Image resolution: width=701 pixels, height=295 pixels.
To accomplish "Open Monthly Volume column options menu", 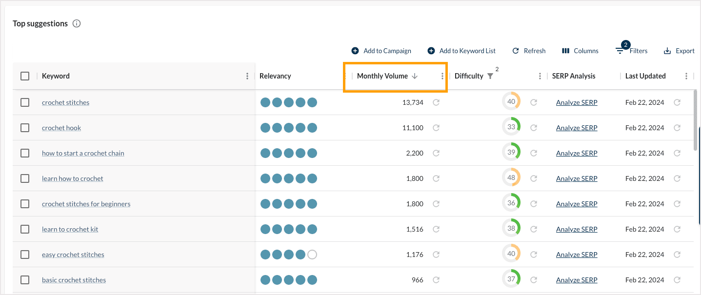I will (x=442, y=76).
